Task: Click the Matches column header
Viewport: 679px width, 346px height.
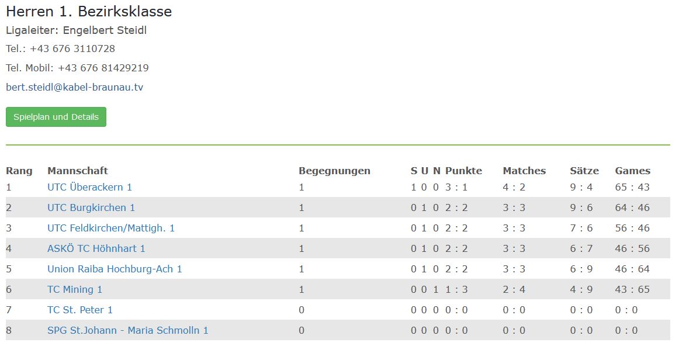Action: [x=524, y=171]
